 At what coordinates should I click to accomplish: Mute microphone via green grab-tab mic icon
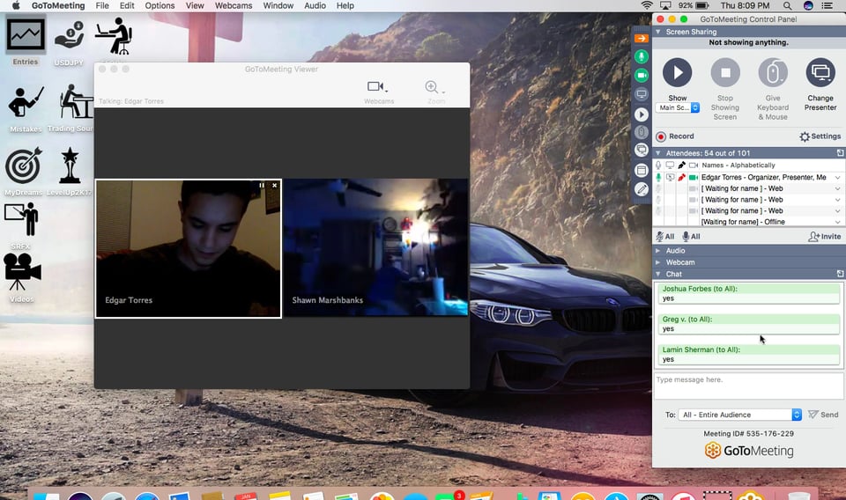641,56
